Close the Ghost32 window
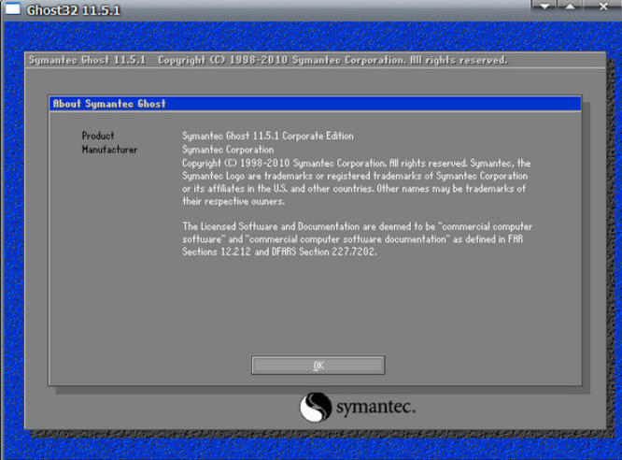The width and height of the screenshot is (622, 460). pyautogui.click(x=602, y=6)
